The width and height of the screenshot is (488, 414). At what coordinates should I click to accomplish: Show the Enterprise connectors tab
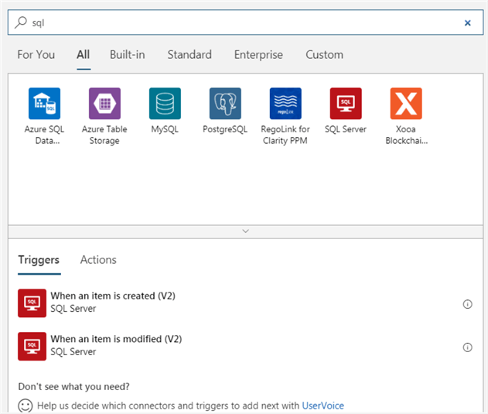258,55
